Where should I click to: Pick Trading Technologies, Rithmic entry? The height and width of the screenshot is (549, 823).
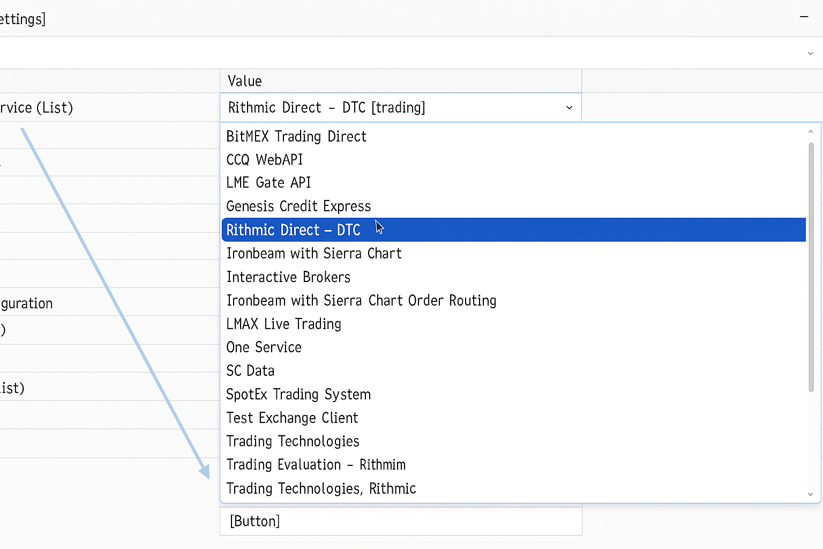pos(513,488)
